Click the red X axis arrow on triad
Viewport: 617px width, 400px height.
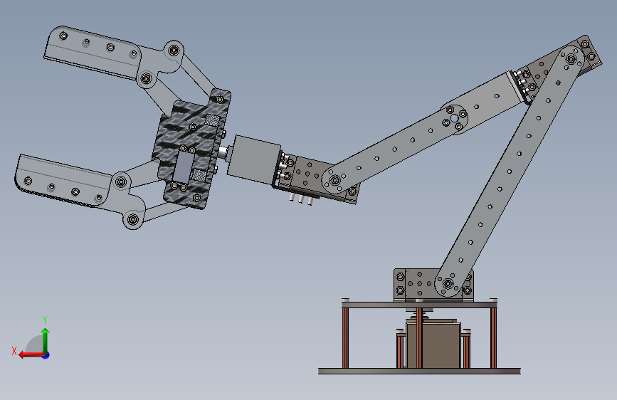click(x=31, y=355)
